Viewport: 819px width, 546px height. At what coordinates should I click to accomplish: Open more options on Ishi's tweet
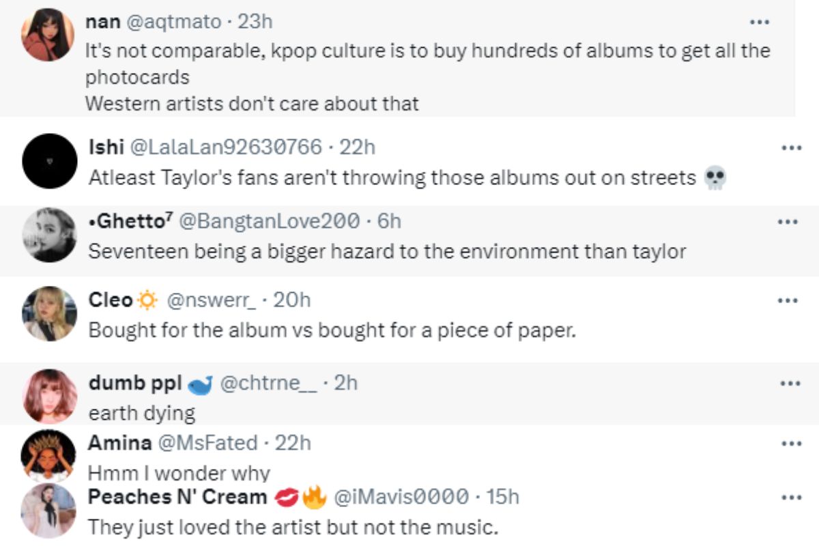click(790, 147)
